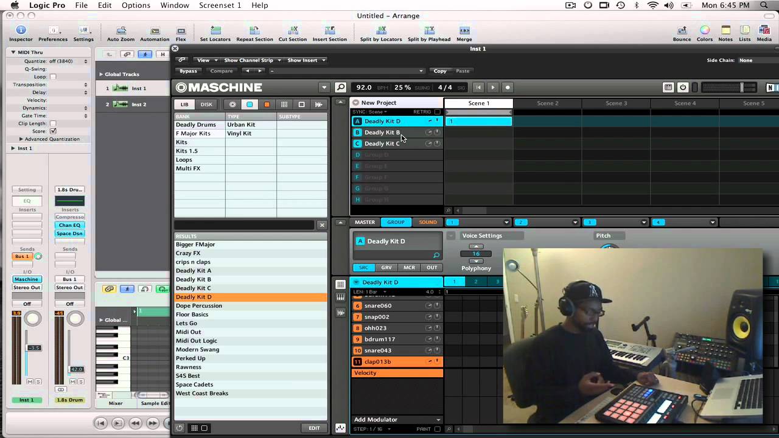Click the Spotlight search icon in menu bar
The width and height of the screenshot is (779, 438).
tap(764, 5)
